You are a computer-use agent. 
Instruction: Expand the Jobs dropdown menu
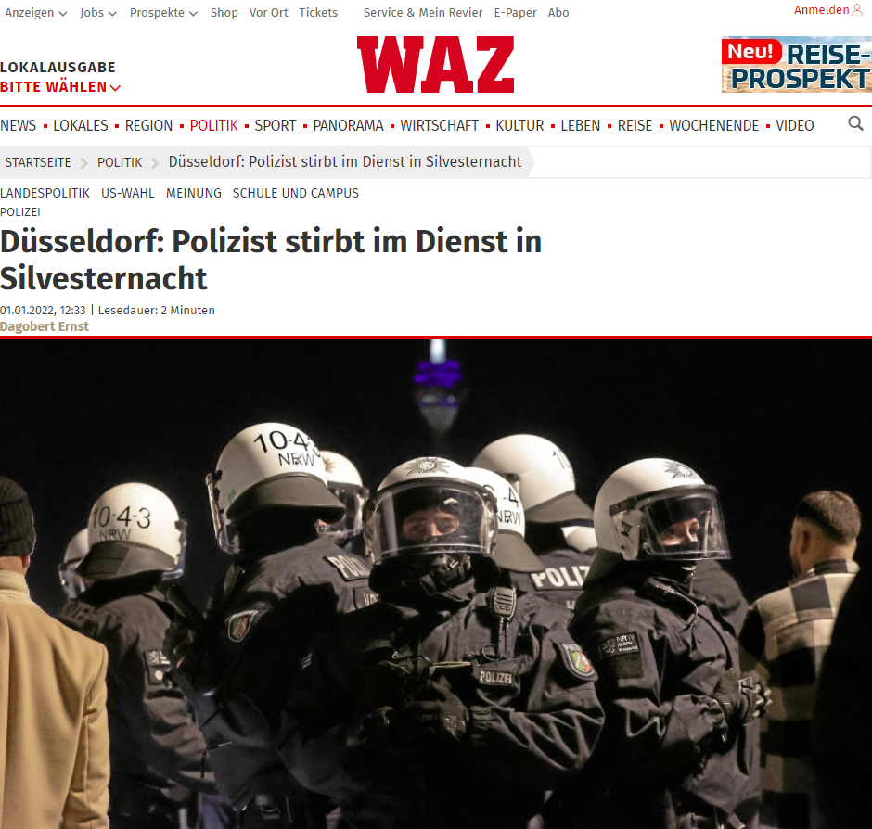[x=98, y=13]
